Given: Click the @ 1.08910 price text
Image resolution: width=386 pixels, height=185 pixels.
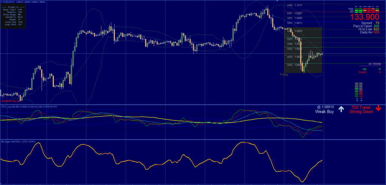Looking at the screenshot, I should click(x=325, y=107).
